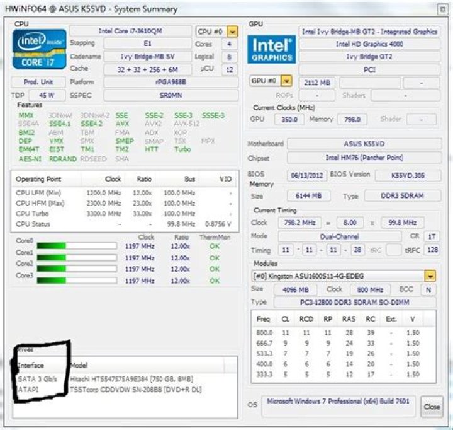Open the GPU #0 selector dropdown
453x430 pixels.
(286, 81)
